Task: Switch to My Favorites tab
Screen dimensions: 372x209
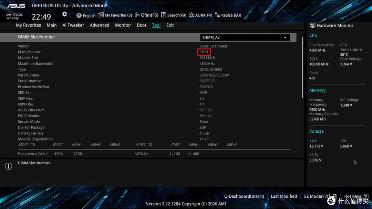Action: 28,25
